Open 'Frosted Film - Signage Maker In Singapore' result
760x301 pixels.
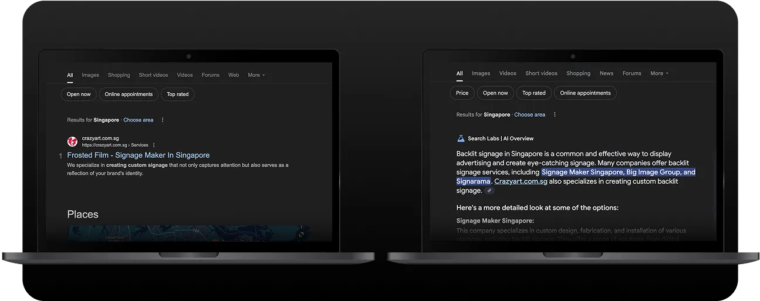click(x=138, y=155)
